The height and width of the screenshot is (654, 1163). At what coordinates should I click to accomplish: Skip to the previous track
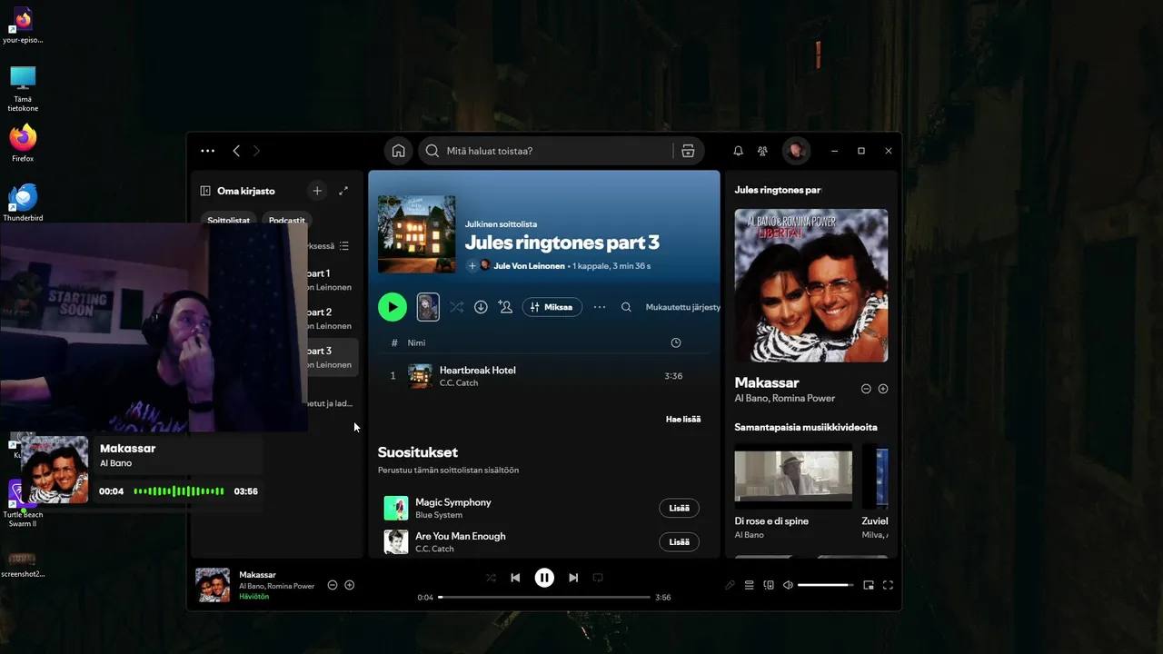[515, 578]
